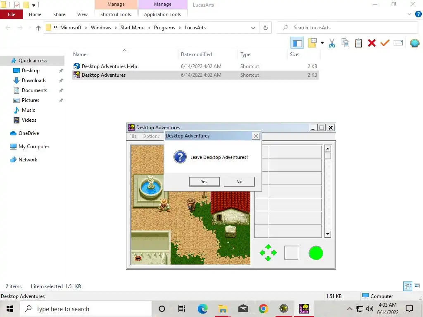
Task: Select the Desktop Adventures Help shortcut
Action: (109, 66)
